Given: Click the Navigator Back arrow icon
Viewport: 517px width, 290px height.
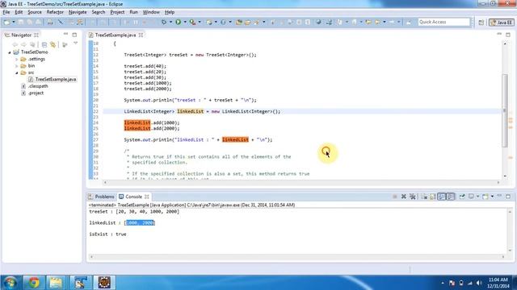Looking at the screenshot, I should click(x=15, y=44).
